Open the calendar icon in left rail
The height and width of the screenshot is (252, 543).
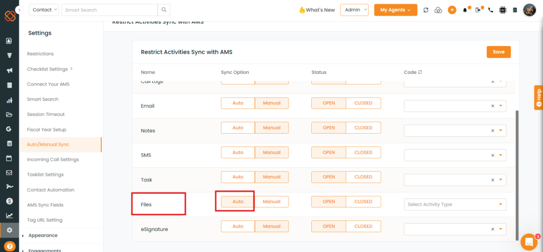coord(10,158)
